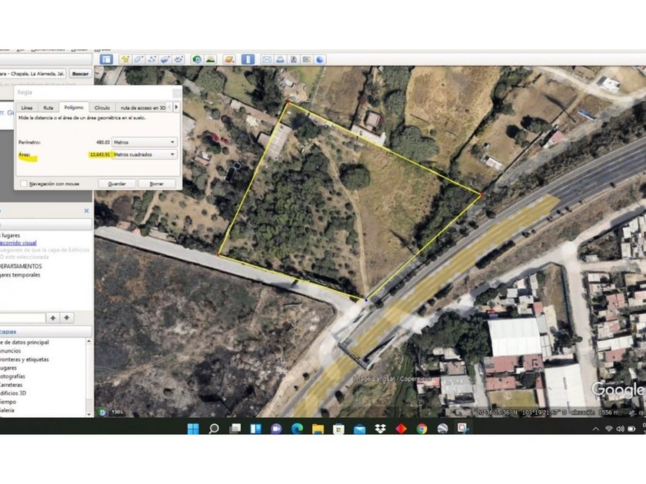Switch to the Línea tab
The width and height of the screenshot is (646, 484).
(27, 108)
